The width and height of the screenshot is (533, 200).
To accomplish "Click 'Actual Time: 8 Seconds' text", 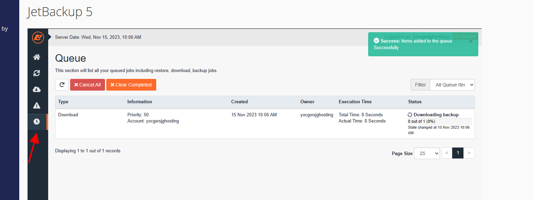I will pyautogui.click(x=362, y=121).
